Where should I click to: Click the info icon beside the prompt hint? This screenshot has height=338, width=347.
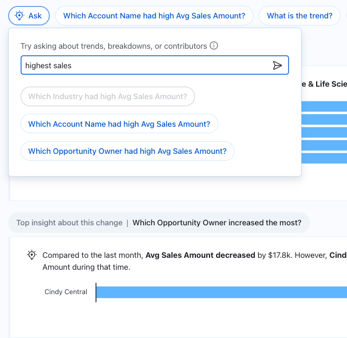point(214,46)
